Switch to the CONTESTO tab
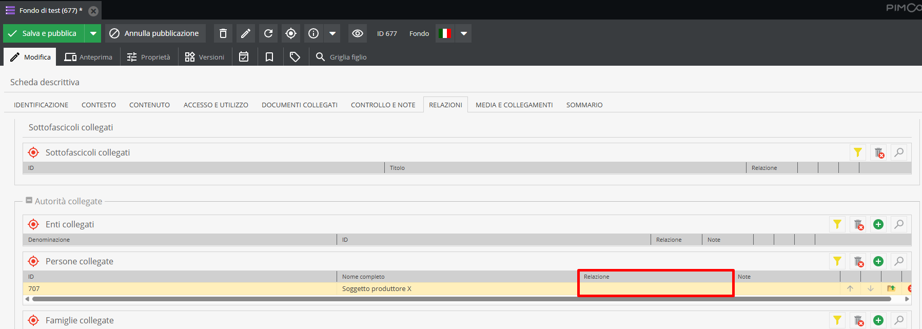This screenshot has width=922, height=329. point(99,105)
